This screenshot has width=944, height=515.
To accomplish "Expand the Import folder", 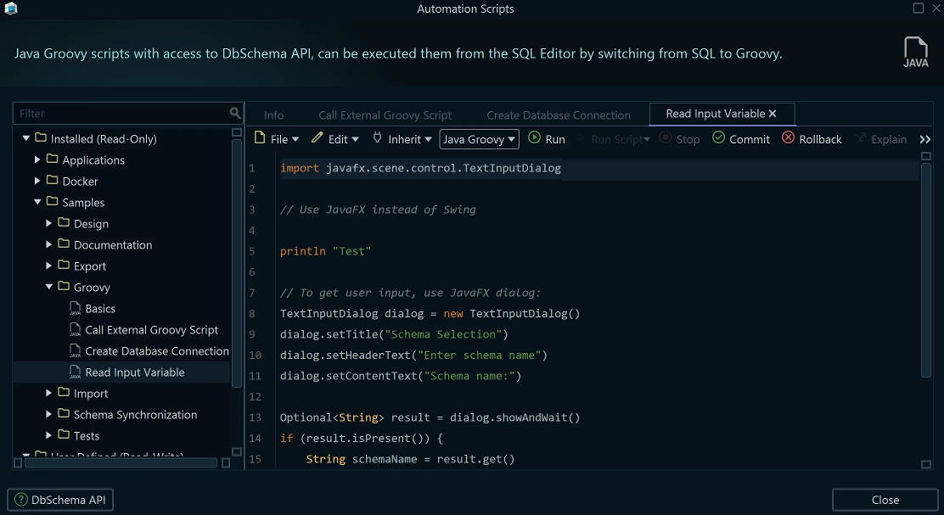I will (x=48, y=393).
